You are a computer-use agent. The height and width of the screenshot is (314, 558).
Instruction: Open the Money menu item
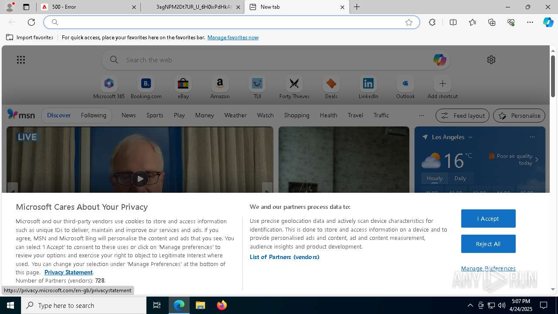(x=204, y=115)
